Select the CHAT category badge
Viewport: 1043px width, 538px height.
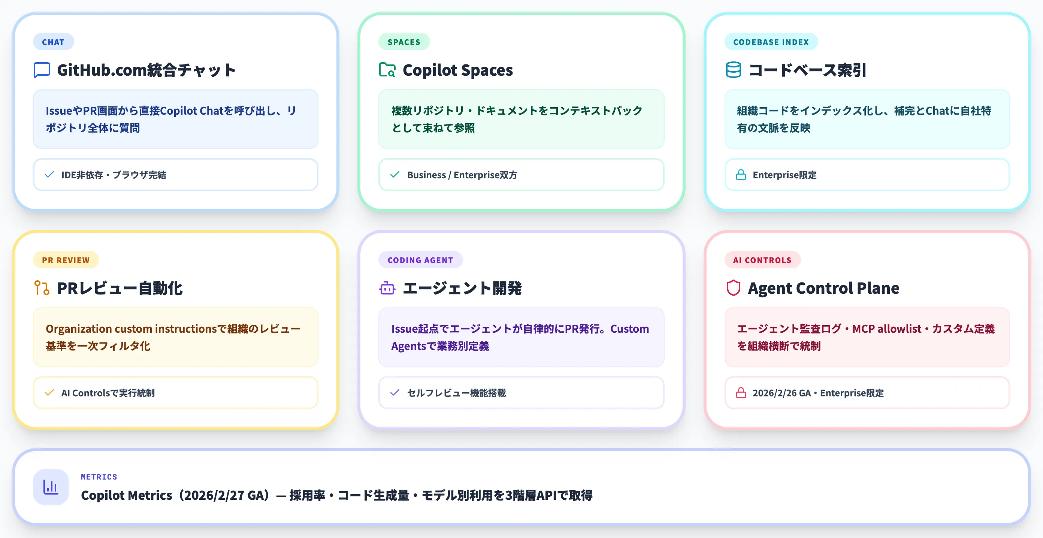[53, 42]
